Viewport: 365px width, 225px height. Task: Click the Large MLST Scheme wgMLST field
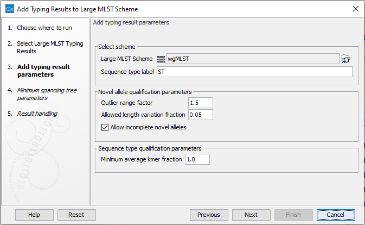point(252,59)
